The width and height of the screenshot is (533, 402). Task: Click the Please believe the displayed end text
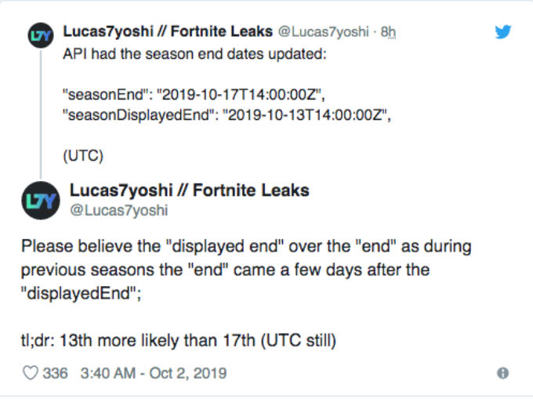[x=246, y=246]
